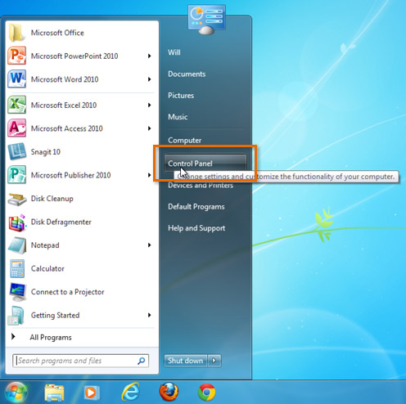Open Getting Started from its icon
406x404 pixels.
point(16,316)
